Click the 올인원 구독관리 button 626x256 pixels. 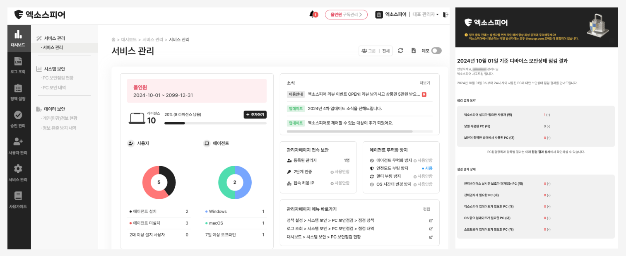click(346, 14)
